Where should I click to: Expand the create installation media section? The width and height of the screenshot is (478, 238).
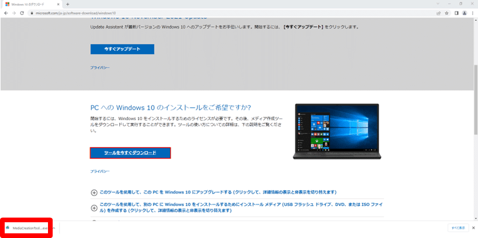coord(237,207)
